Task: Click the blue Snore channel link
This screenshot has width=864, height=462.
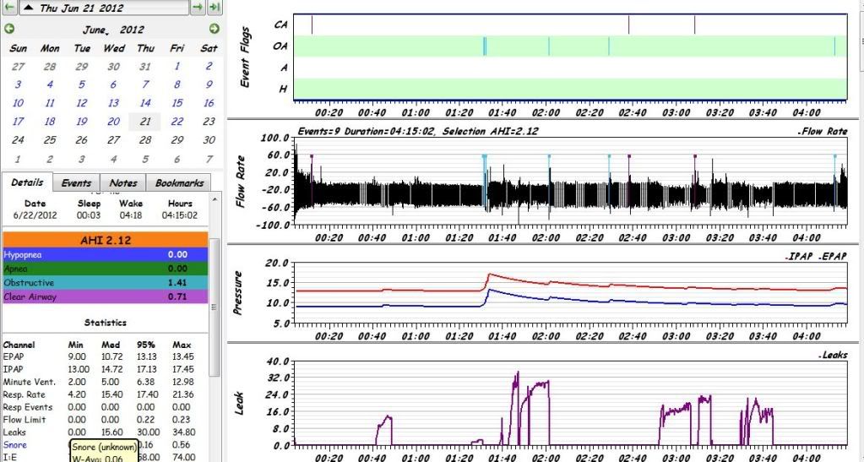Action: 15,444
